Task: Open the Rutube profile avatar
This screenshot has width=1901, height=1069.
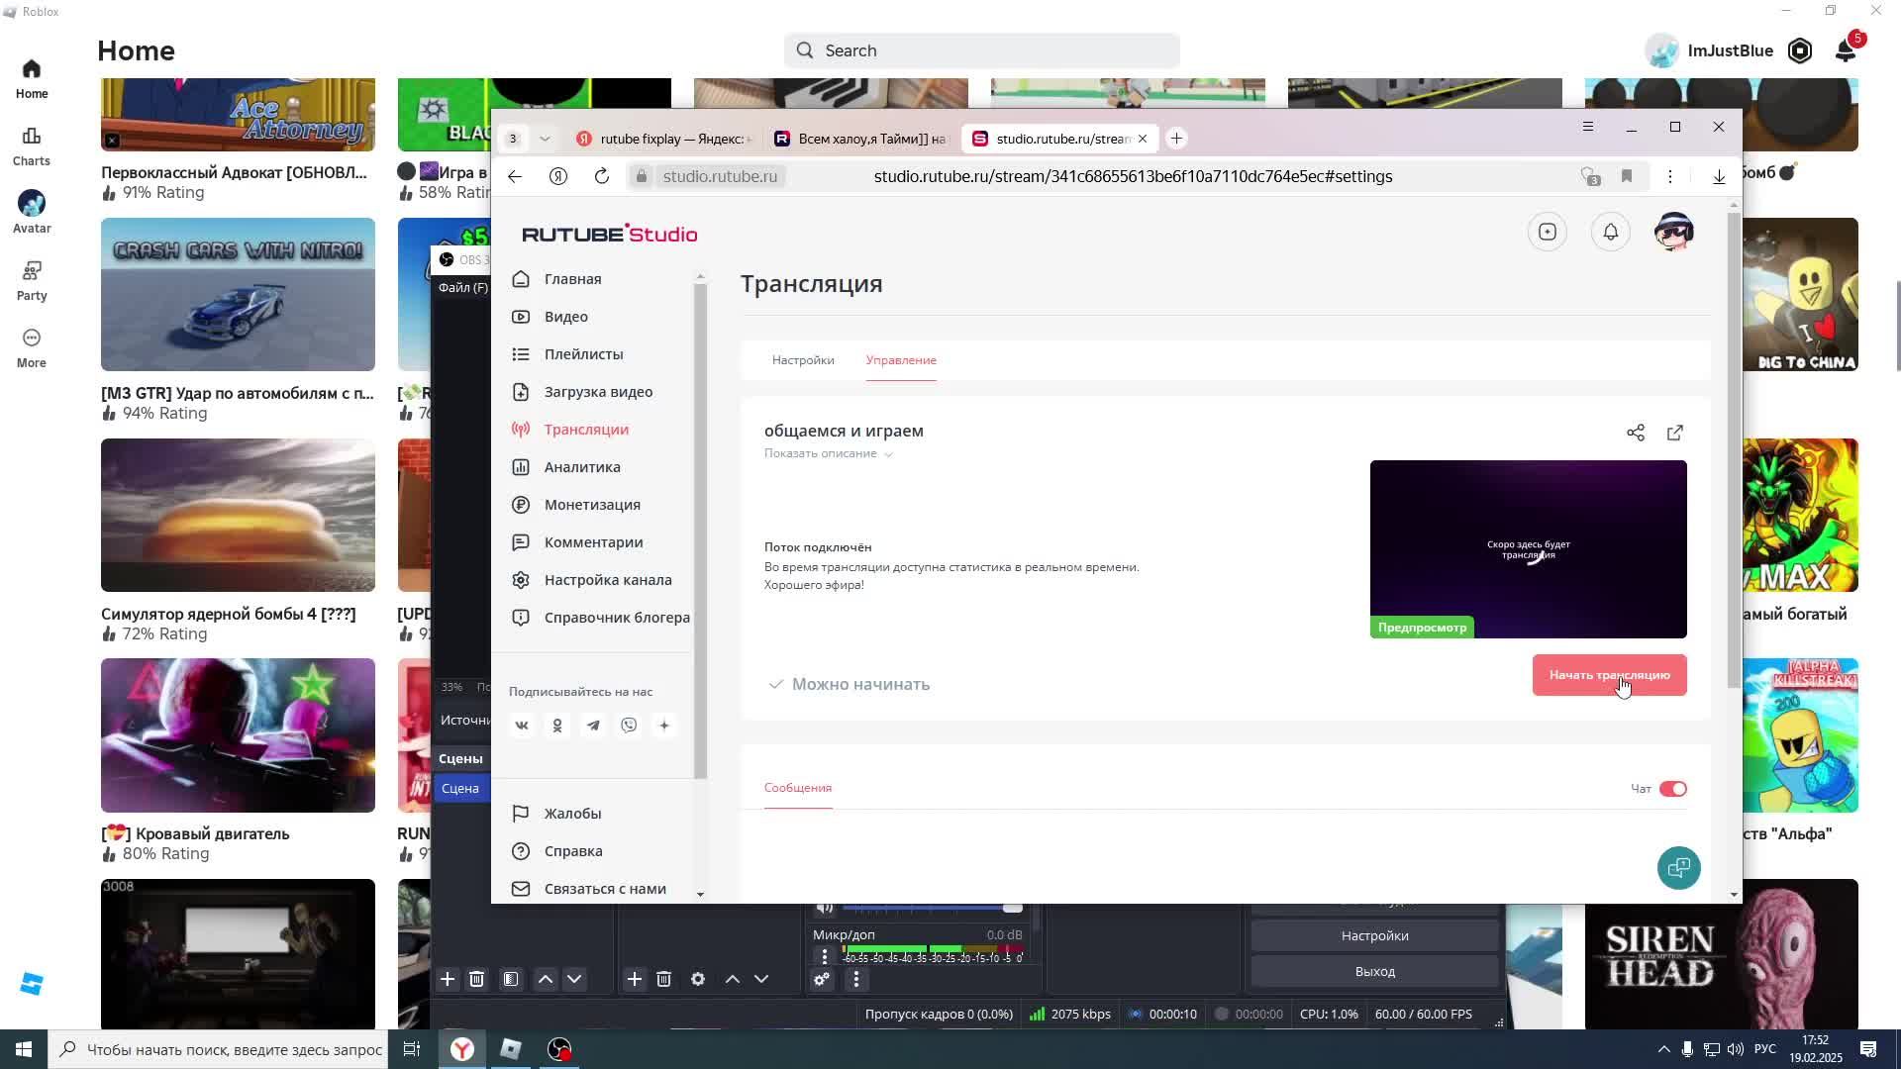Action: pyautogui.click(x=1674, y=232)
